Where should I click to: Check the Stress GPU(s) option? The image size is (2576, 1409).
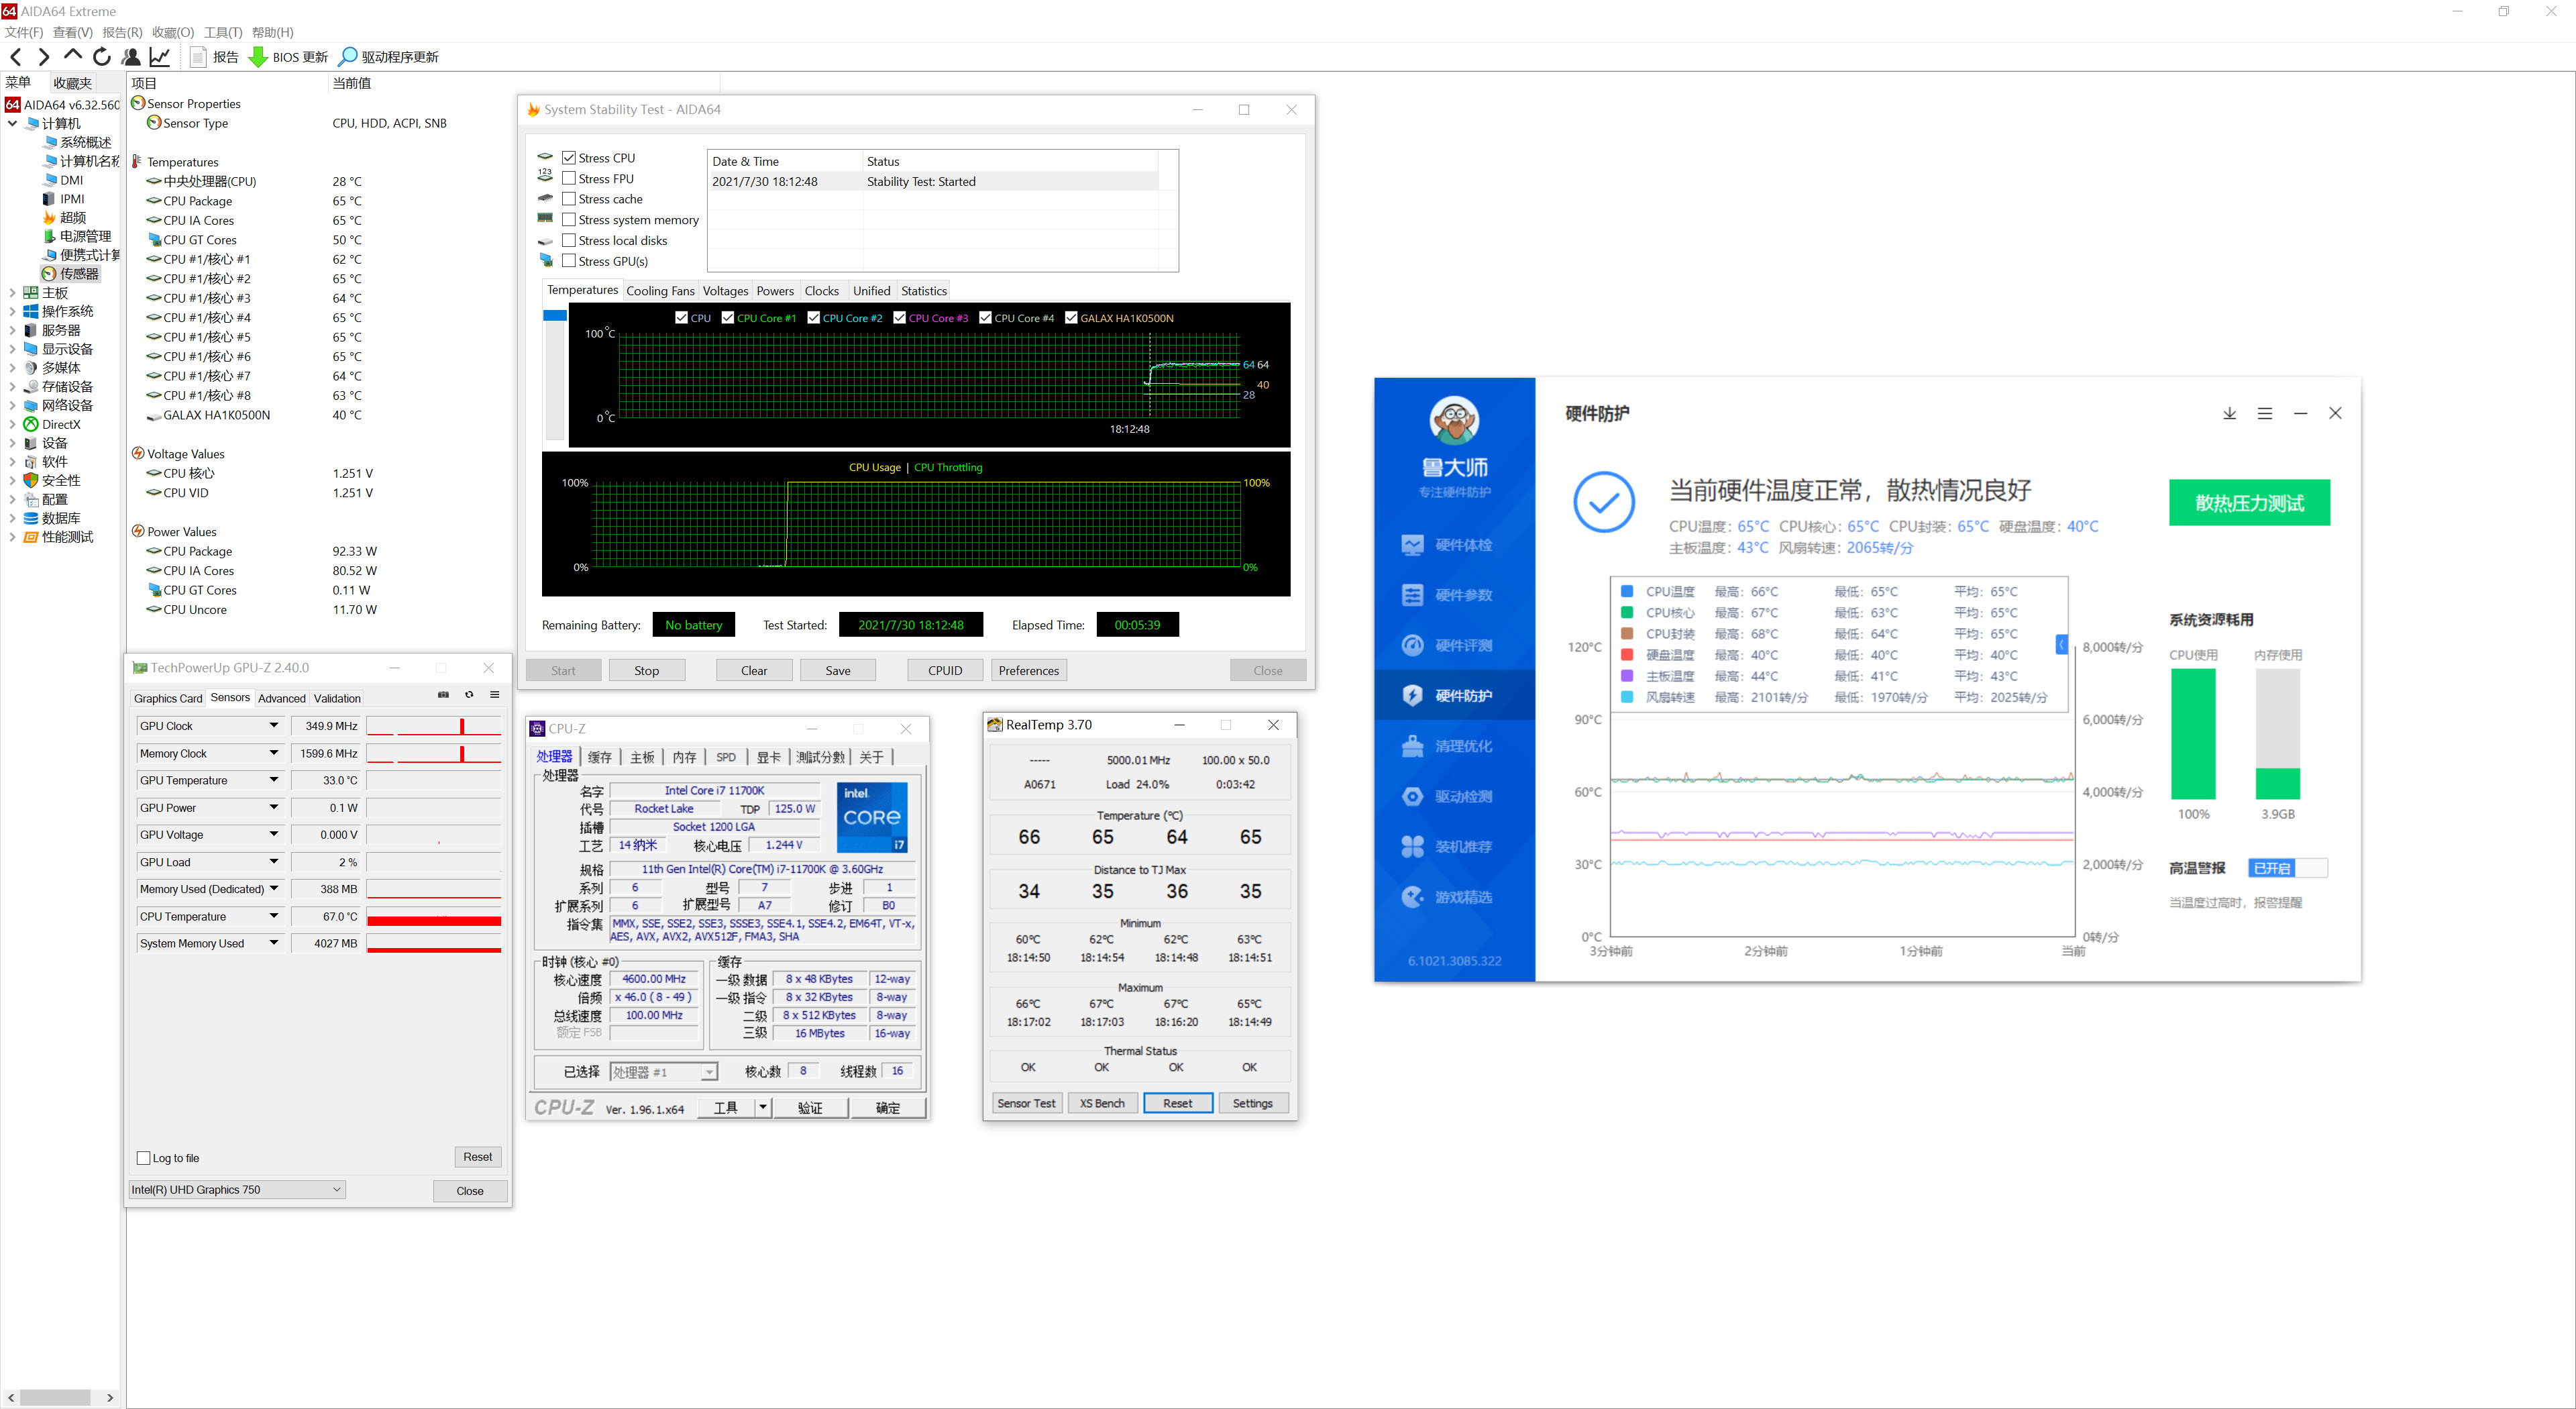[569, 261]
